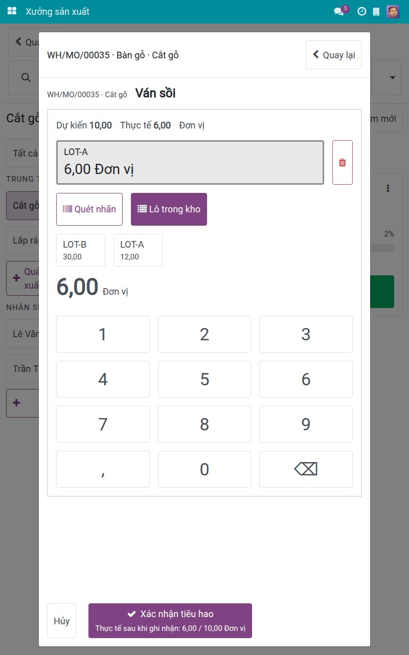Select the LOT-A 6,00 Đơn vị line
Image resolution: width=409 pixels, height=655 pixels.
(x=190, y=162)
